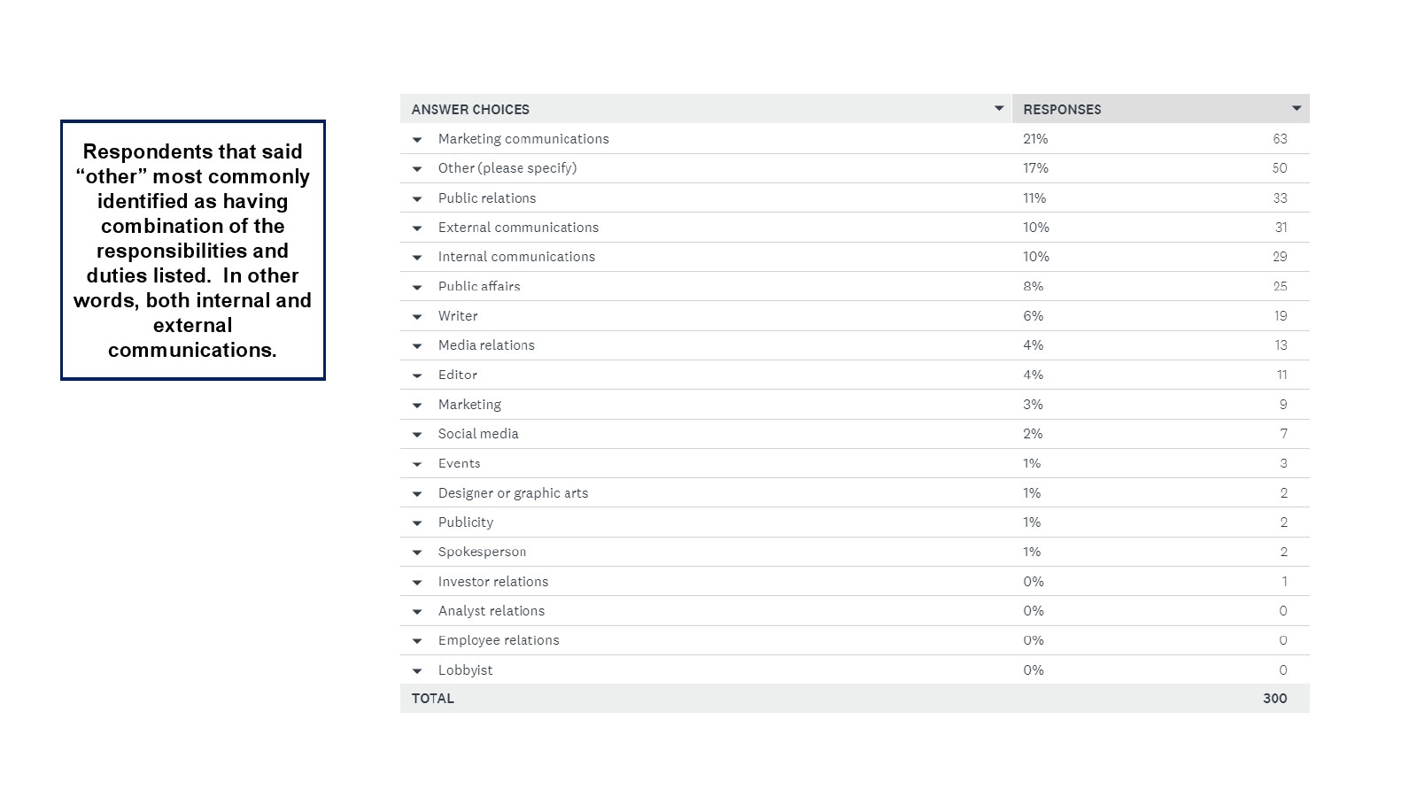This screenshot has width=1417, height=797.
Task: Click the Responses column header
Action: coord(1062,109)
